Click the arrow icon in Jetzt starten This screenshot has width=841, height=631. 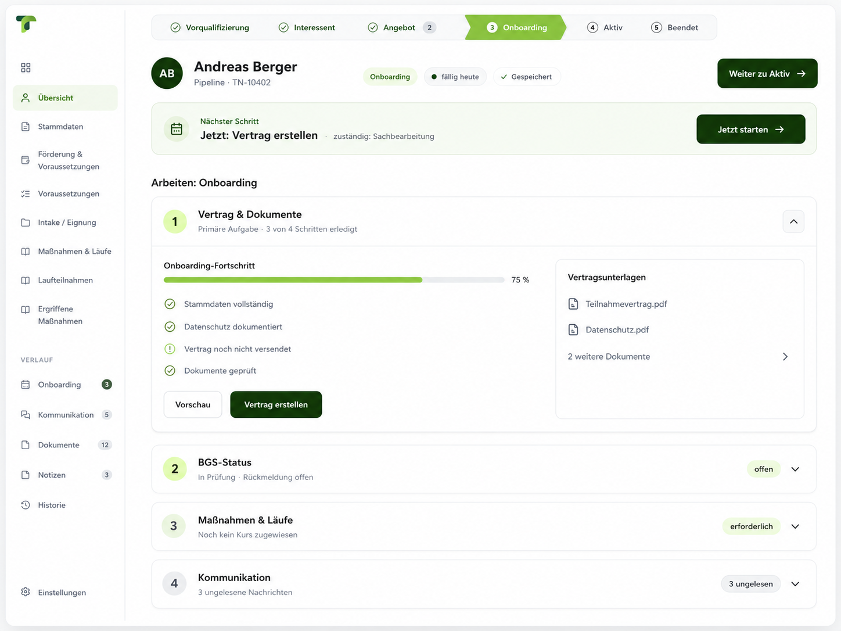click(779, 130)
